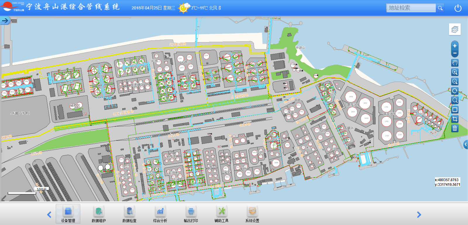The image size is (468, 225).
Task: Expand the right-edge collapsed panel
Action: tap(466, 144)
